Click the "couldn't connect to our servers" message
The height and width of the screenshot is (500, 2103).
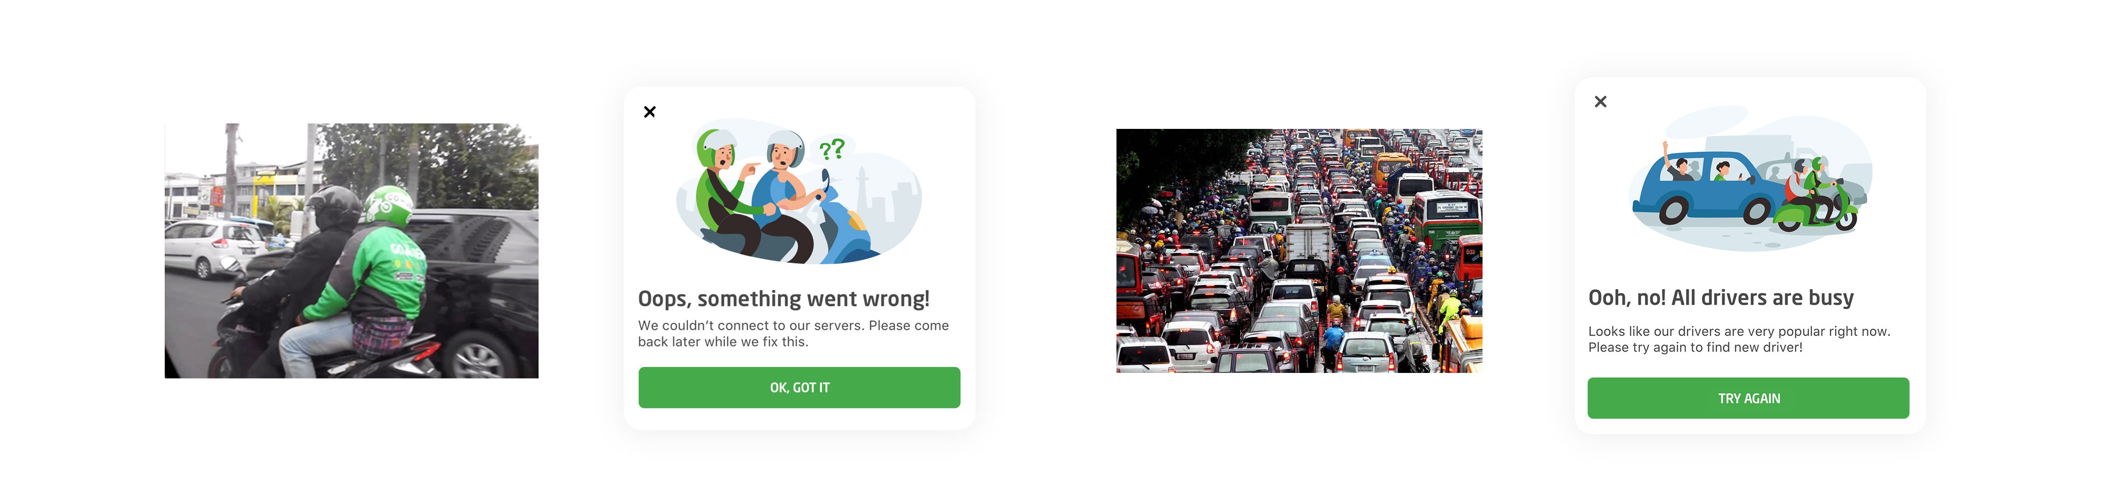click(793, 334)
